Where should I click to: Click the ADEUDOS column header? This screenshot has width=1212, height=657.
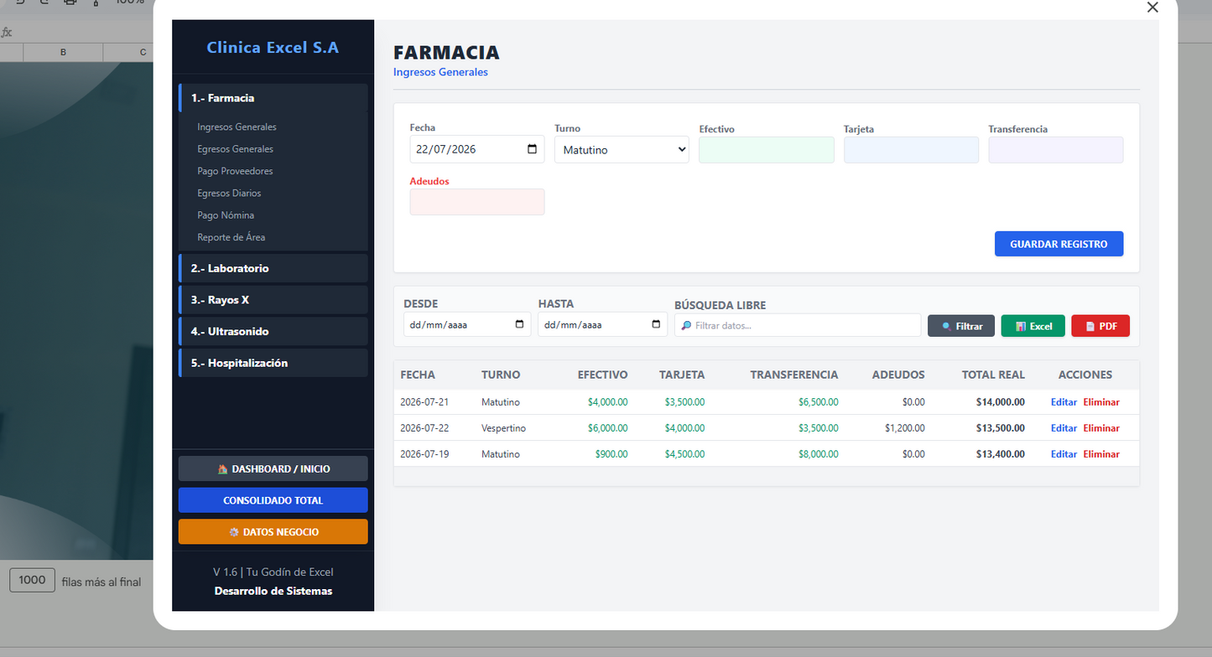point(898,375)
